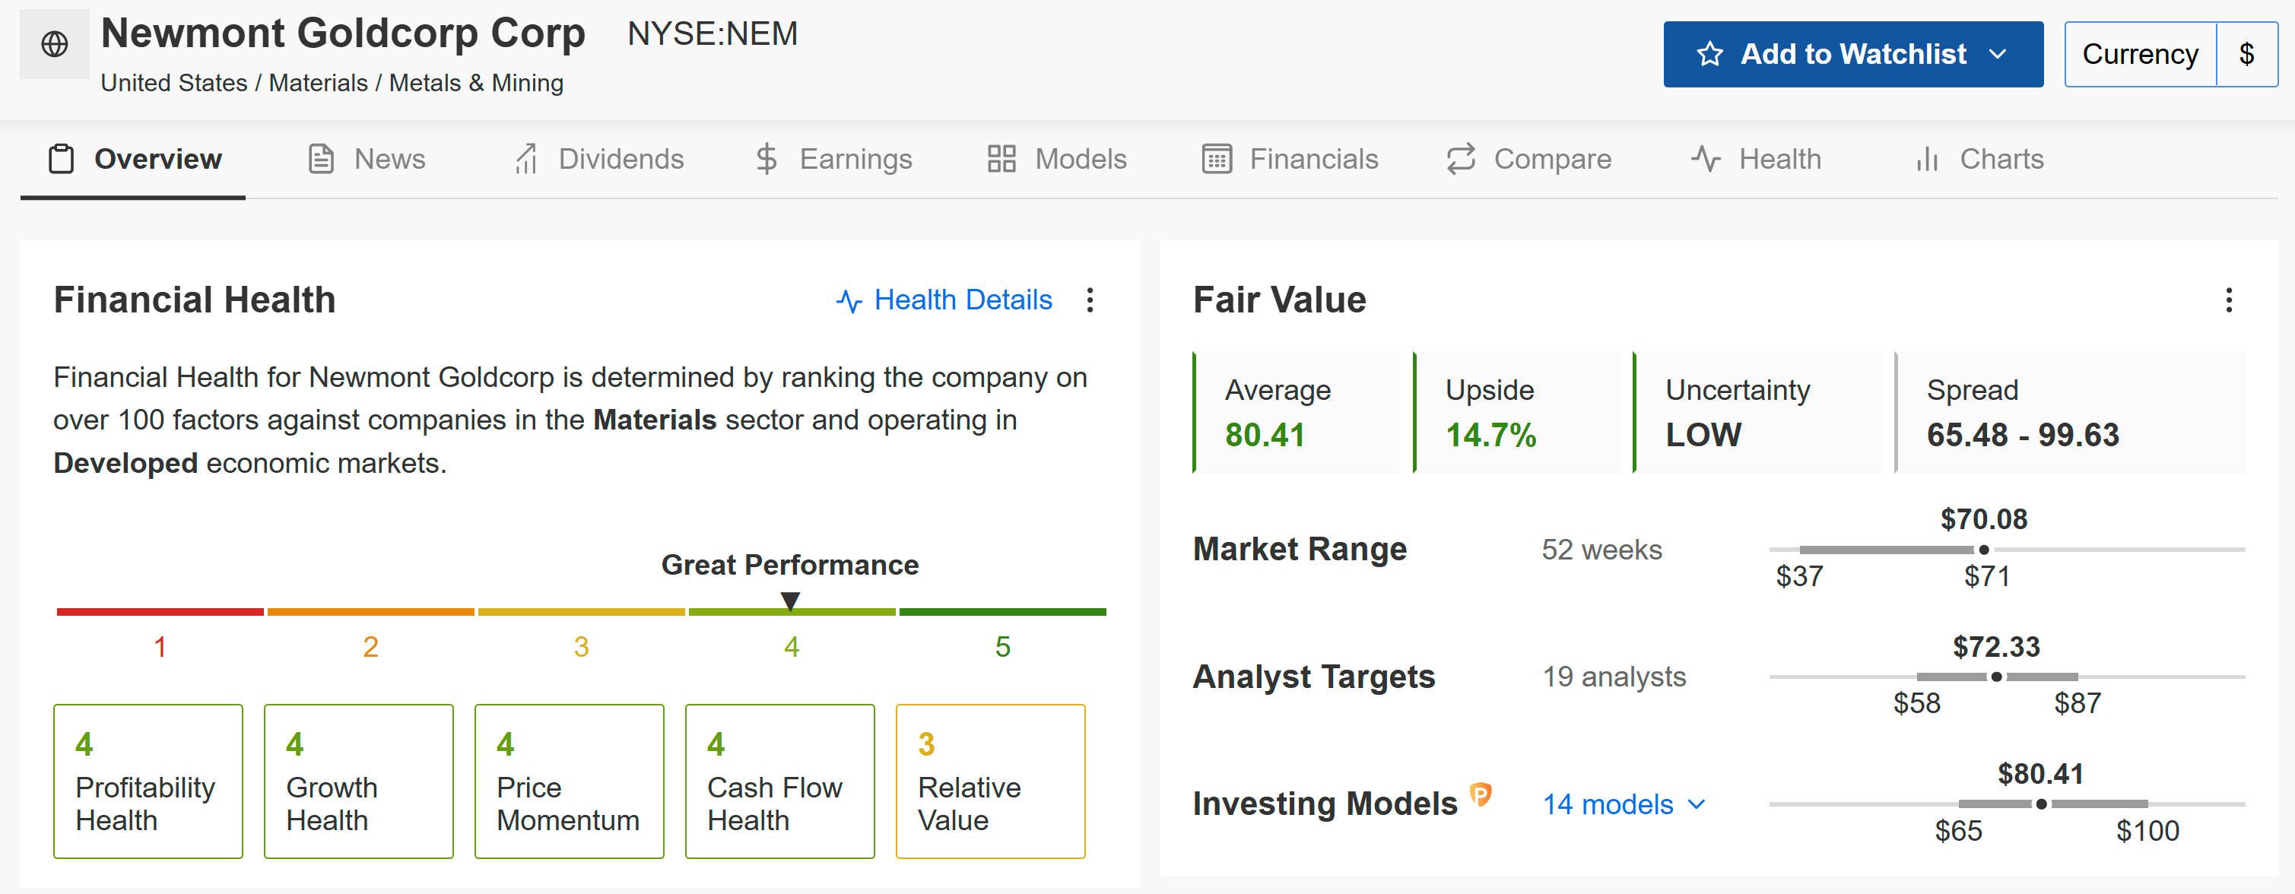The height and width of the screenshot is (894, 2295).
Task: Click the Spread 65.48 - 99.63 box
Action: (2070, 412)
